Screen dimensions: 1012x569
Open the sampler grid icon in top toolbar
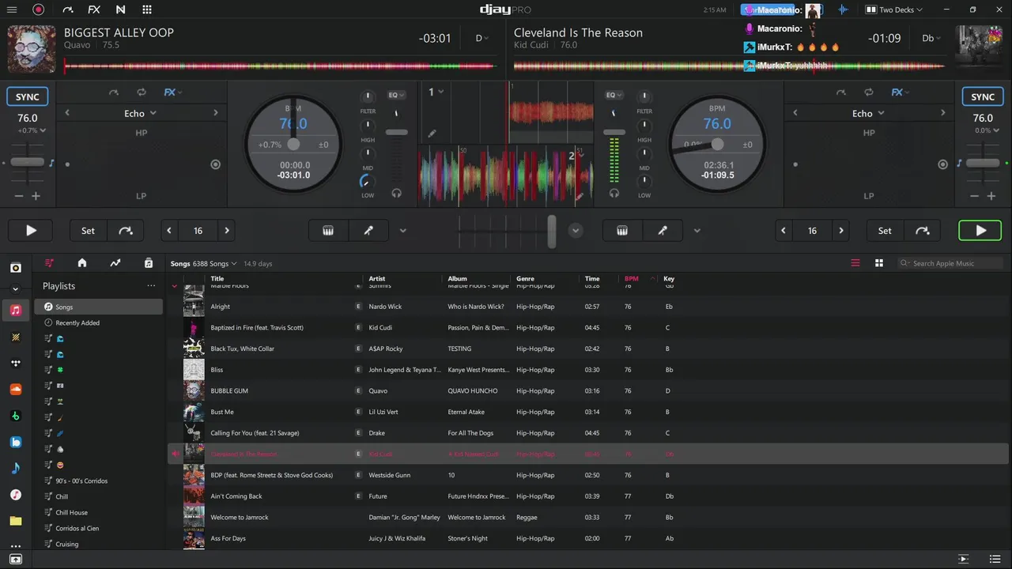147,9
